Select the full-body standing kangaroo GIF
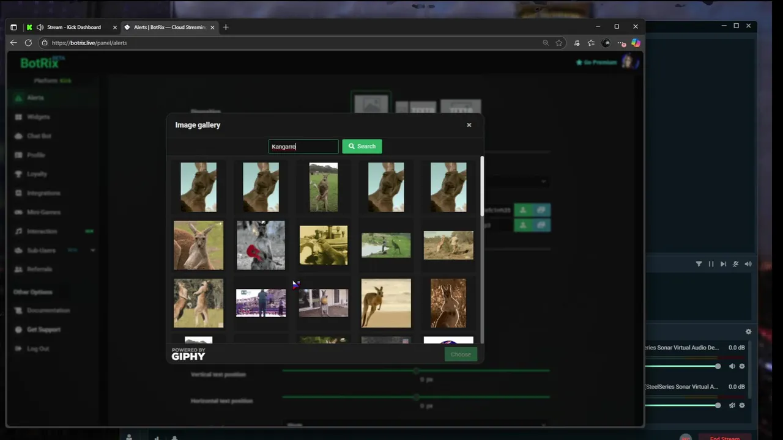 pos(324,187)
